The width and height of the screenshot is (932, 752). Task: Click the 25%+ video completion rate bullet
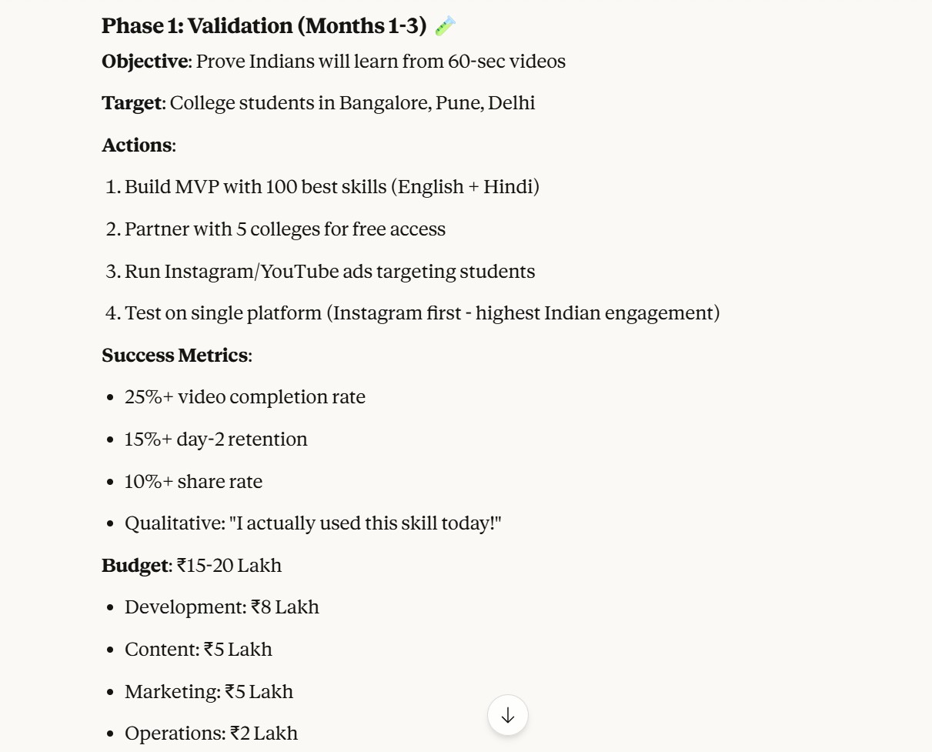click(245, 397)
